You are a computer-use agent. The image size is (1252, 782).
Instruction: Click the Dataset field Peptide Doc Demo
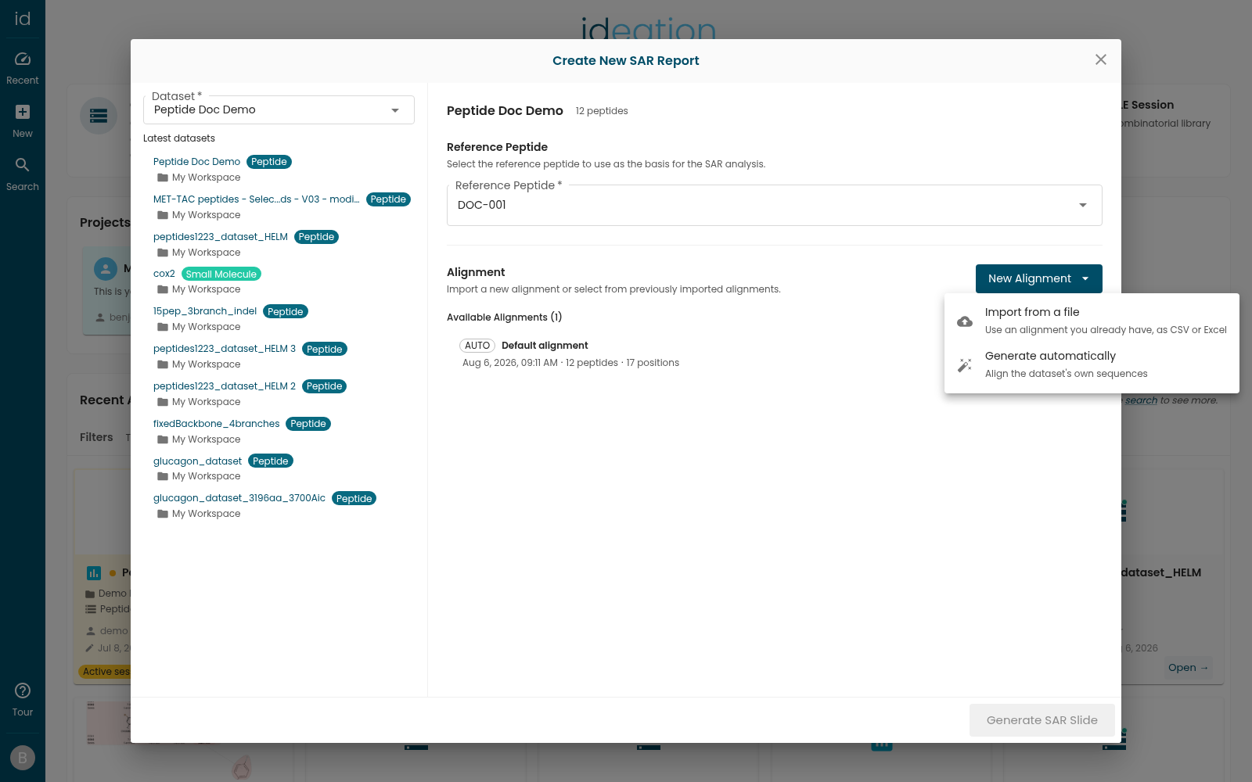coord(279,110)
